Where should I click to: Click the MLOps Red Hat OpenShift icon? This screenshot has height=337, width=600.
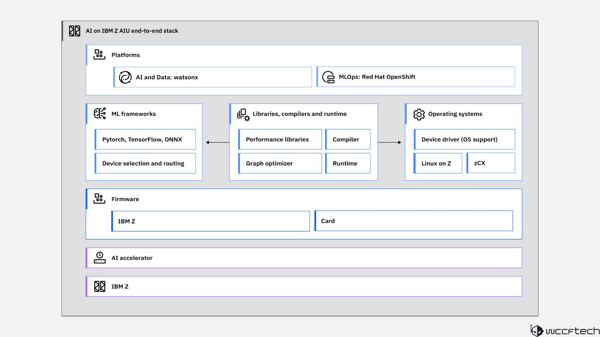328,77
